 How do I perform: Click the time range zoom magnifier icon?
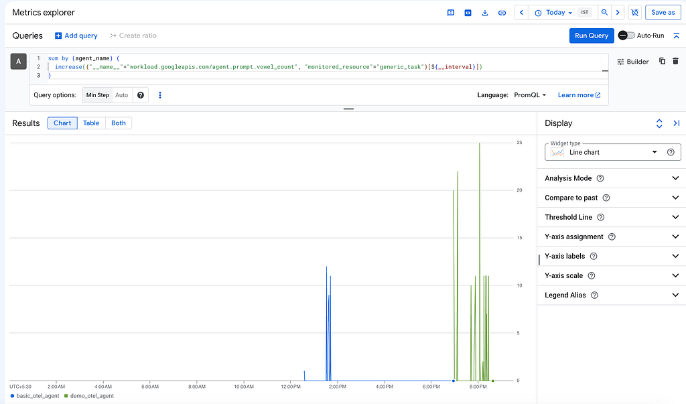point(604,13)
